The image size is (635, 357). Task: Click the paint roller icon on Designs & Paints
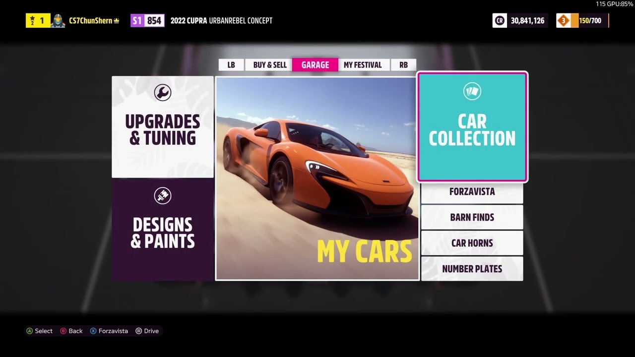pyautogui.click(x=162, y=196)
